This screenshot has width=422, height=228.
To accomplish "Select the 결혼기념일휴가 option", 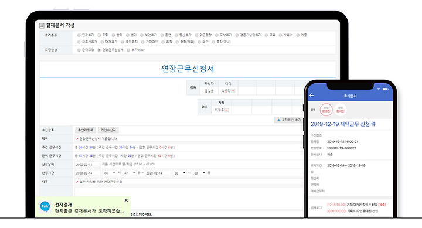I will (237, 35).
